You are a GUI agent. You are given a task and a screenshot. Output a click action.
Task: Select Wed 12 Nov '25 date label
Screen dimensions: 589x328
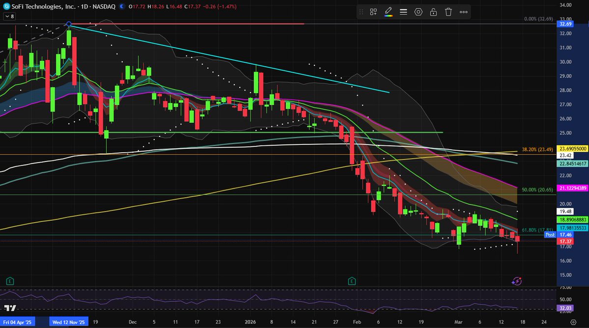[x=68, y=322]
